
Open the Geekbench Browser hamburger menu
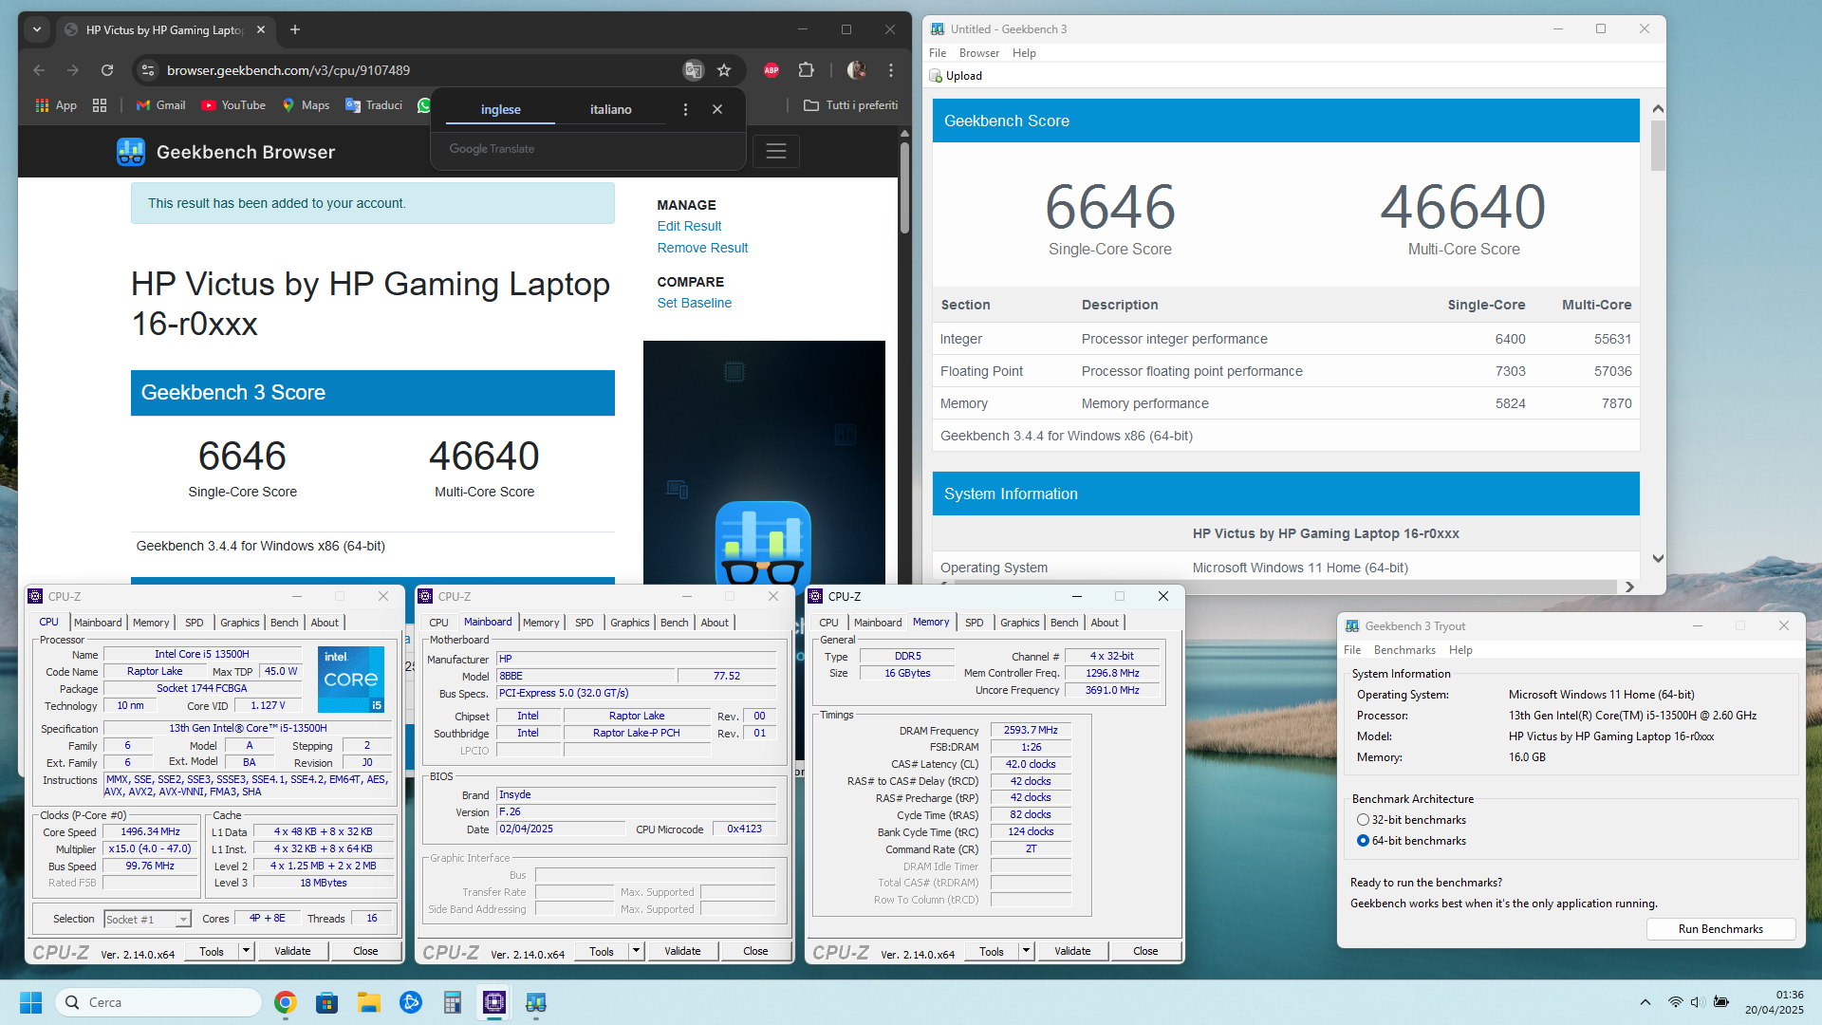pos(776,152)
